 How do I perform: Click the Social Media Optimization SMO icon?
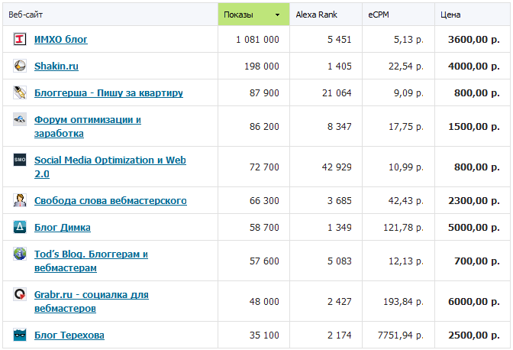tap(20, 160)
